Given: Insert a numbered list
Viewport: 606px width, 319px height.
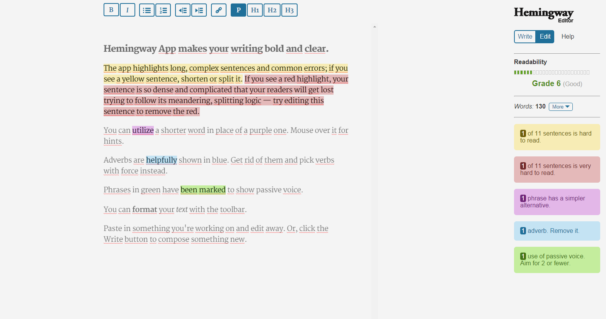Looking at the screenshot, I should pyautogui.click(x=163, y=10).
